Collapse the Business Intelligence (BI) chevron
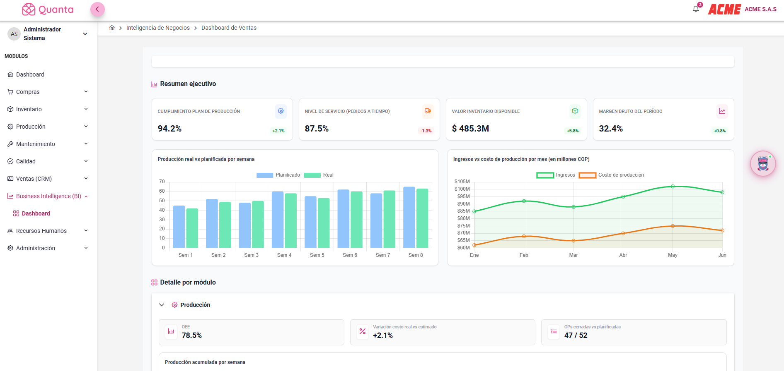 86,196
